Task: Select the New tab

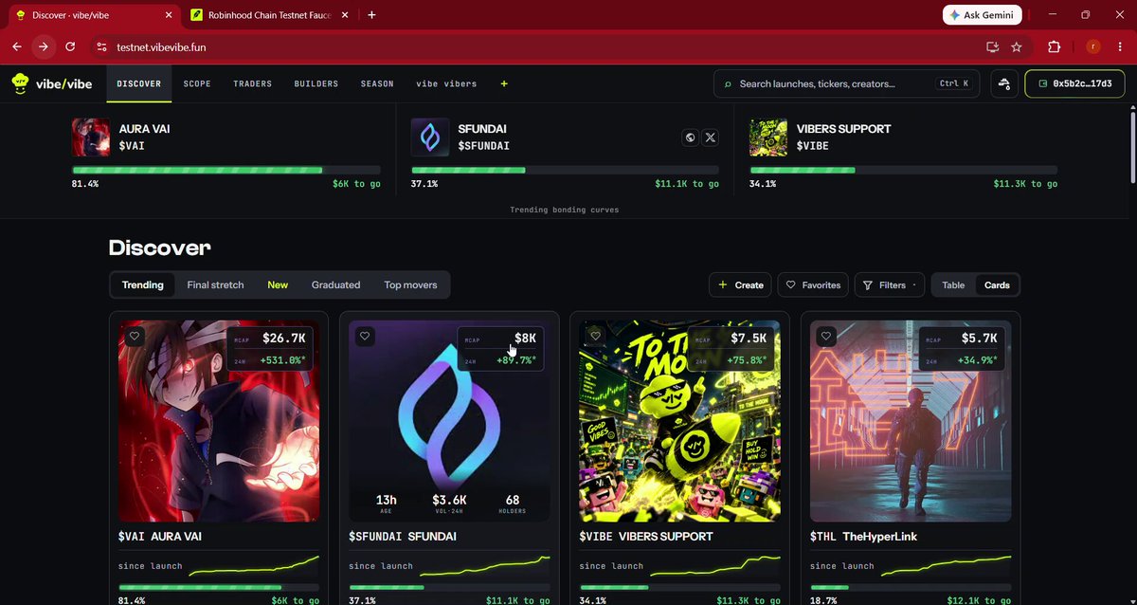Action: click(x=278, y=284)
